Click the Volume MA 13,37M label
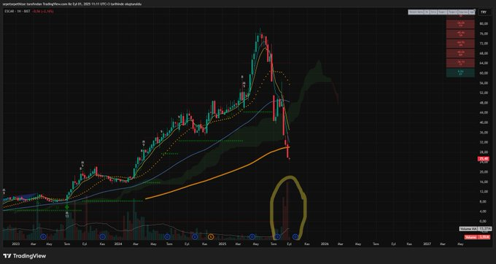 tap(476, 228)
